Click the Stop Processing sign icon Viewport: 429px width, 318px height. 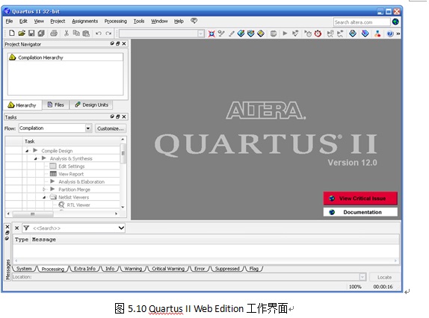tap(273, 34)
